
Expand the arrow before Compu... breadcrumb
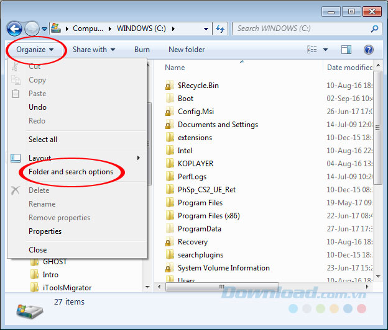point(67,29)
